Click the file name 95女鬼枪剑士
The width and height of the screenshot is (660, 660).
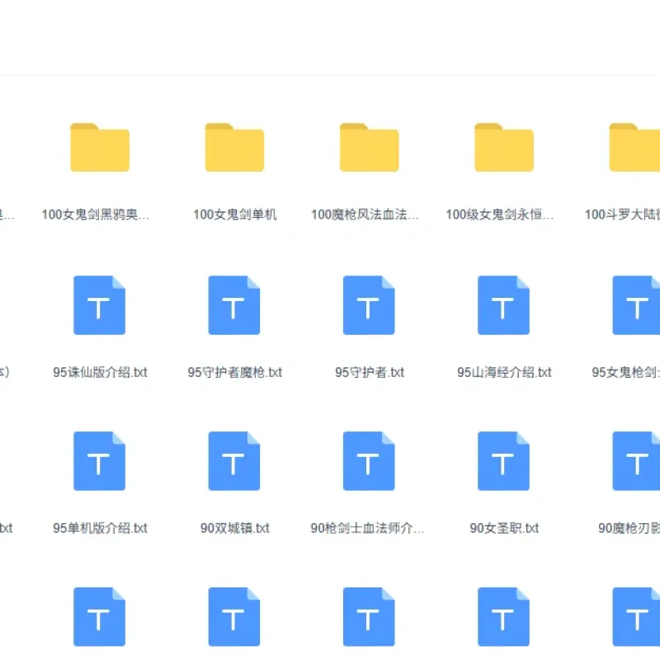point(626,372)
